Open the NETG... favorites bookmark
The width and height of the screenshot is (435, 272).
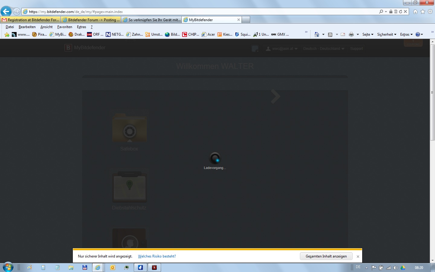pos(115,34)
